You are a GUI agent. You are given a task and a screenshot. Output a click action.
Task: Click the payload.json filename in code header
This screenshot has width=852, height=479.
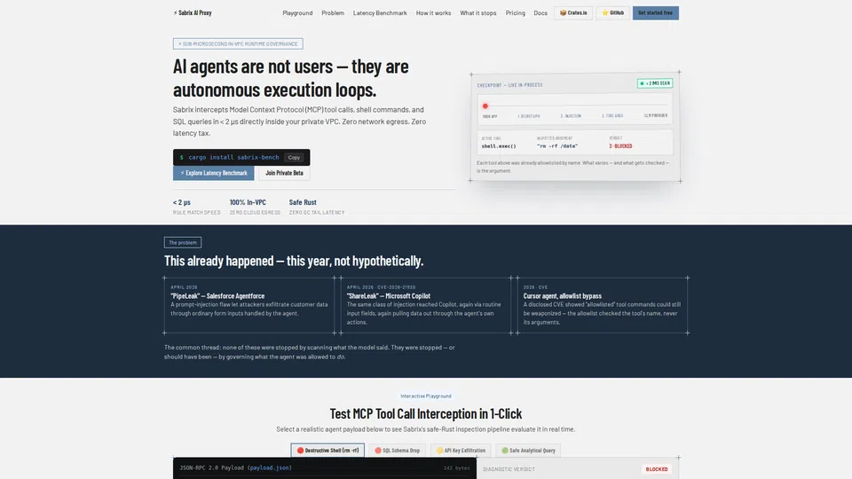click(x=269, y=467)
